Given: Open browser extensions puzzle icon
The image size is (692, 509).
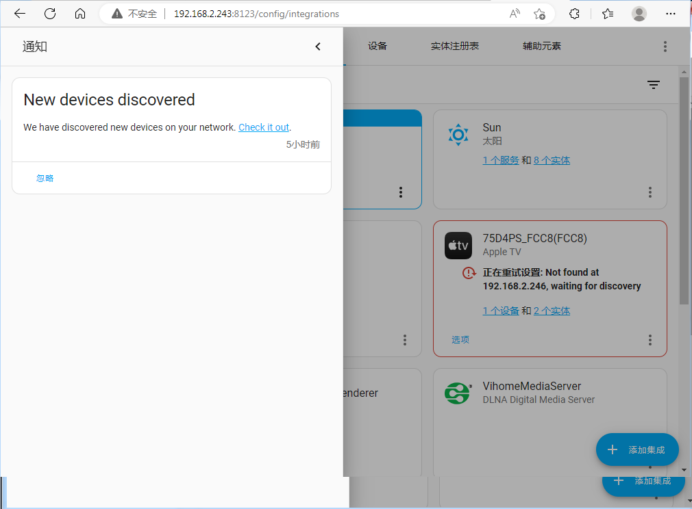Looking at the screenshot, I should coord(575,14).
